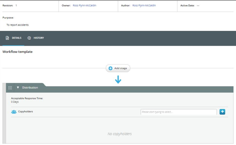Open the Details tab

[14, 38]
